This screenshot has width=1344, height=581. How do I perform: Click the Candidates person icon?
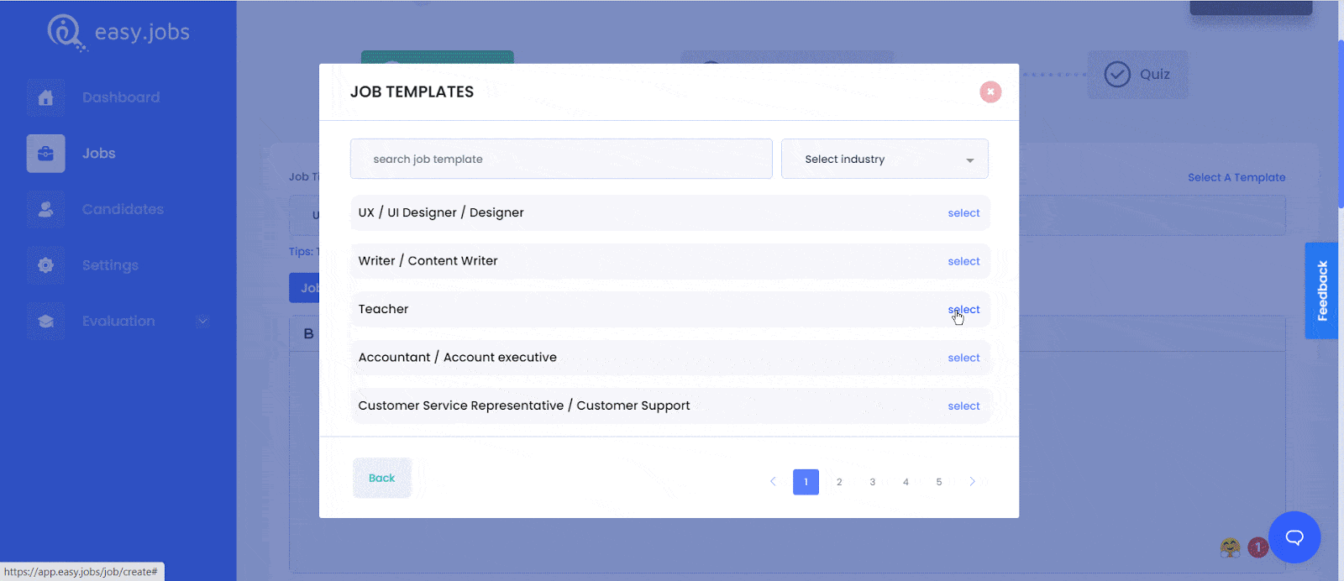tap(45, 209)
